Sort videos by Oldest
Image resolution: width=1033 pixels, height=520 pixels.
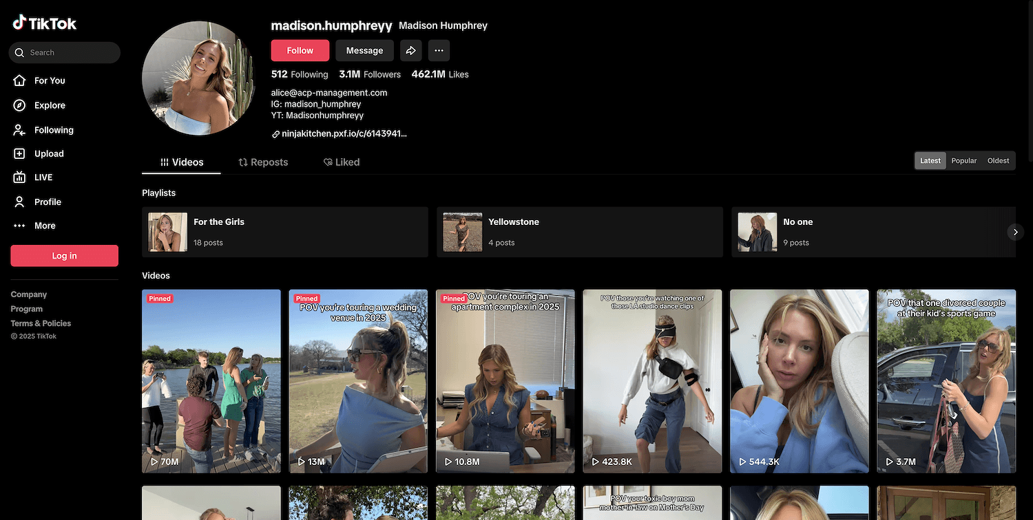coord(998,161)
